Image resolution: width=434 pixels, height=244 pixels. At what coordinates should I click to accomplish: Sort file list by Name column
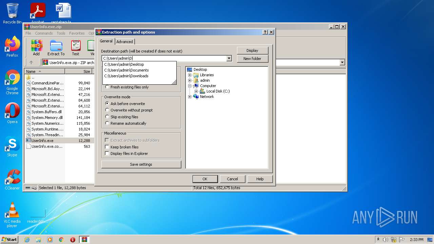[44, 72]
